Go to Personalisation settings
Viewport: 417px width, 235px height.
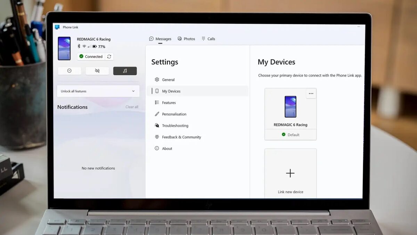[x=197, y=114]
